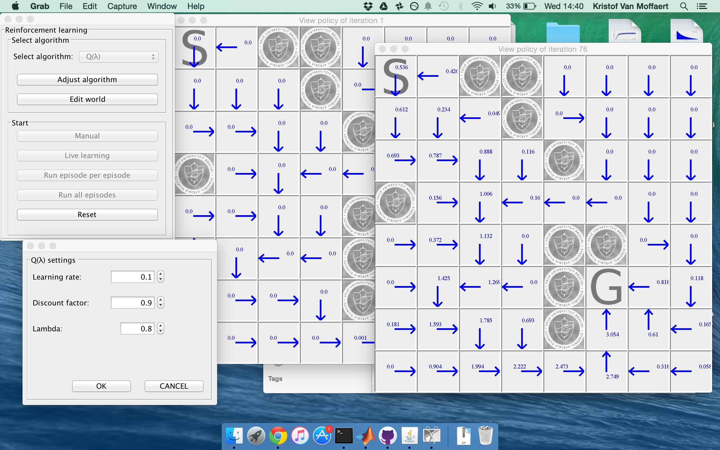Open the Trash in the Dock
The width and height of the screenshot is (720, 450).
point(485,436)
